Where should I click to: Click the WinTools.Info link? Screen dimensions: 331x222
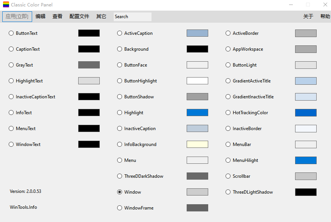tap(23, 207)
